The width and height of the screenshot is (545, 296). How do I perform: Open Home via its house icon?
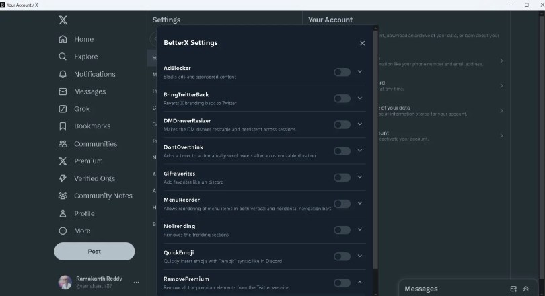click(63, 39)
